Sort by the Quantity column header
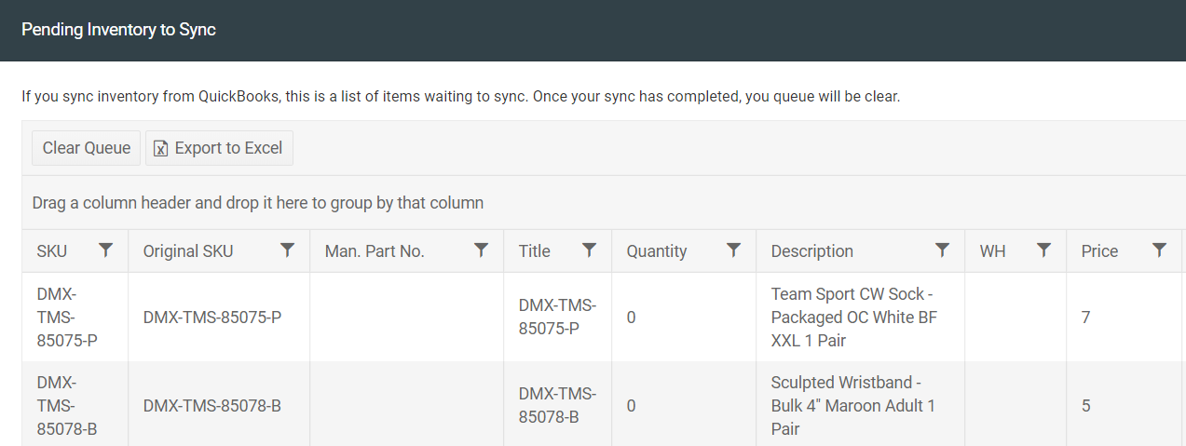 point(657,251)
